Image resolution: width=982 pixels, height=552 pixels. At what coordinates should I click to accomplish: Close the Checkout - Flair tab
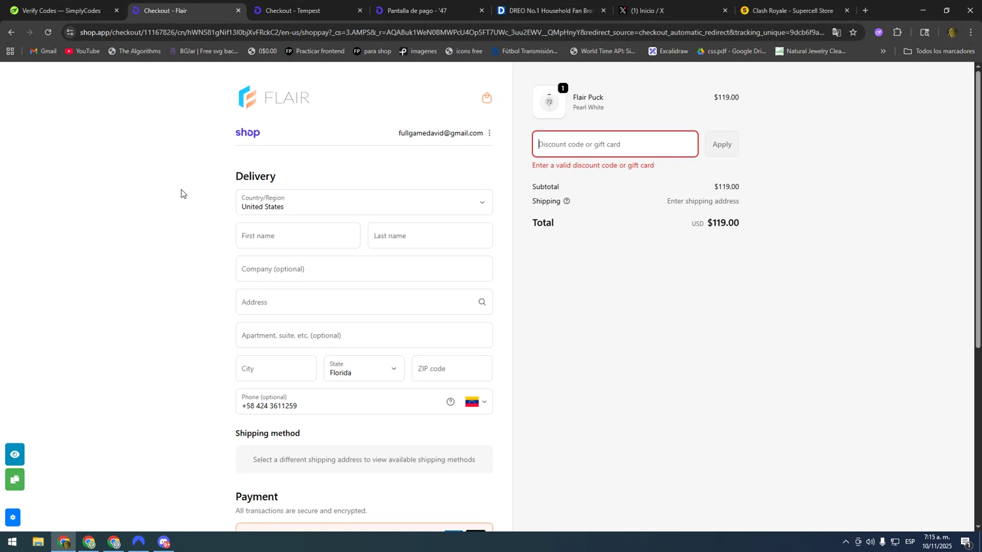tap(238, 10)
